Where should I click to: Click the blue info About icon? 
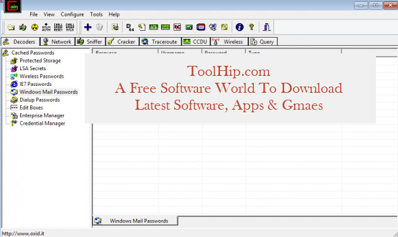pyautogui.click(x=240, y=27)
